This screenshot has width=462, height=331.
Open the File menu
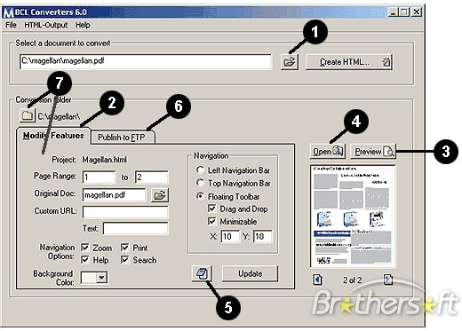[11, 25]
